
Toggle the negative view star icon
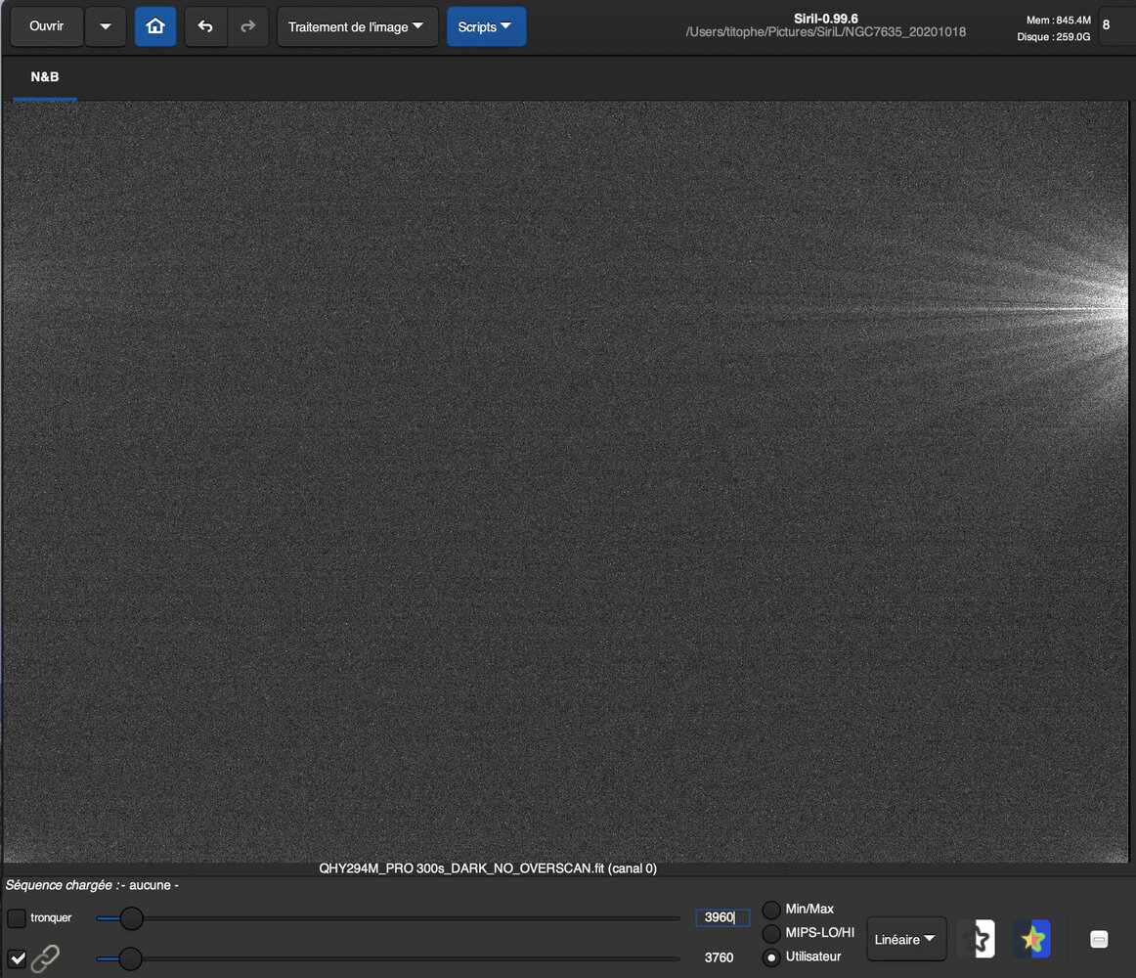[978, 940]
